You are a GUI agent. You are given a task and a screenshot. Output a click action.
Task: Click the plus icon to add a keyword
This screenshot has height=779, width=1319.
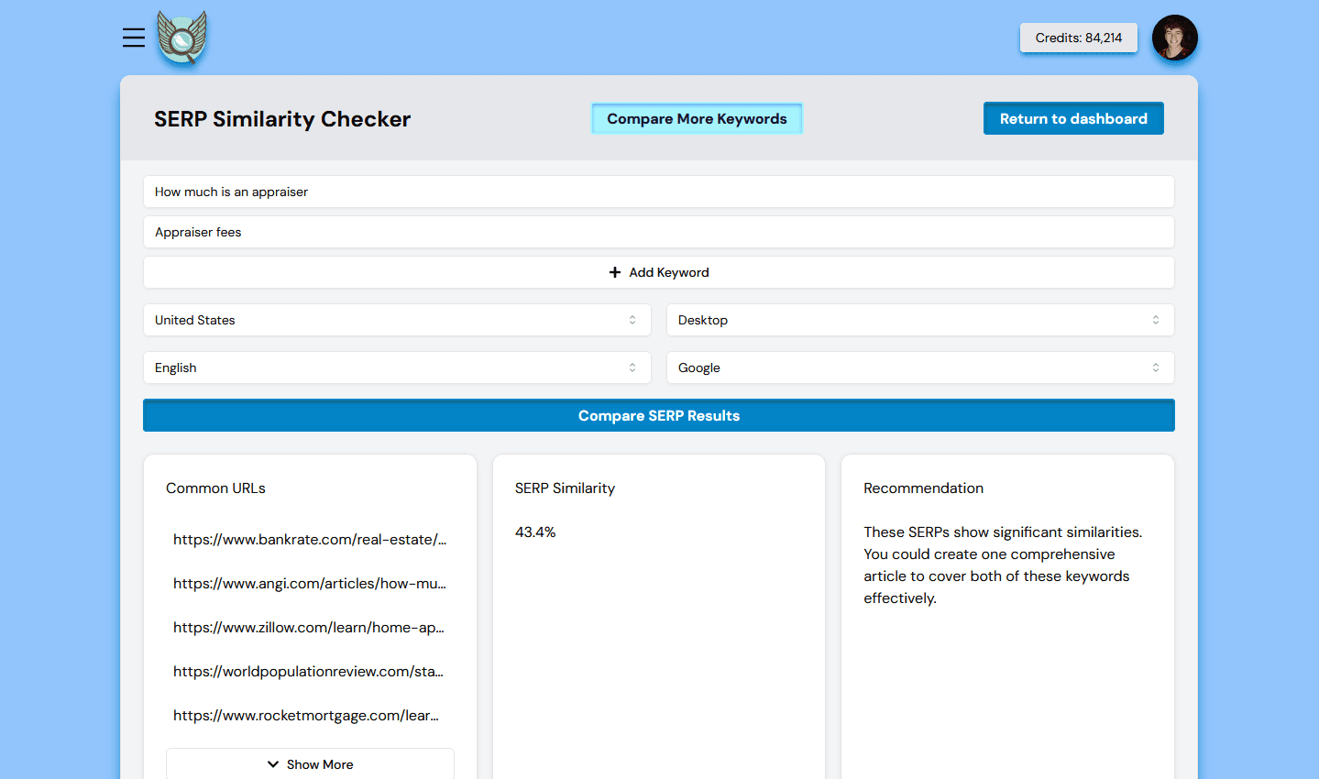tap(613, 271)
